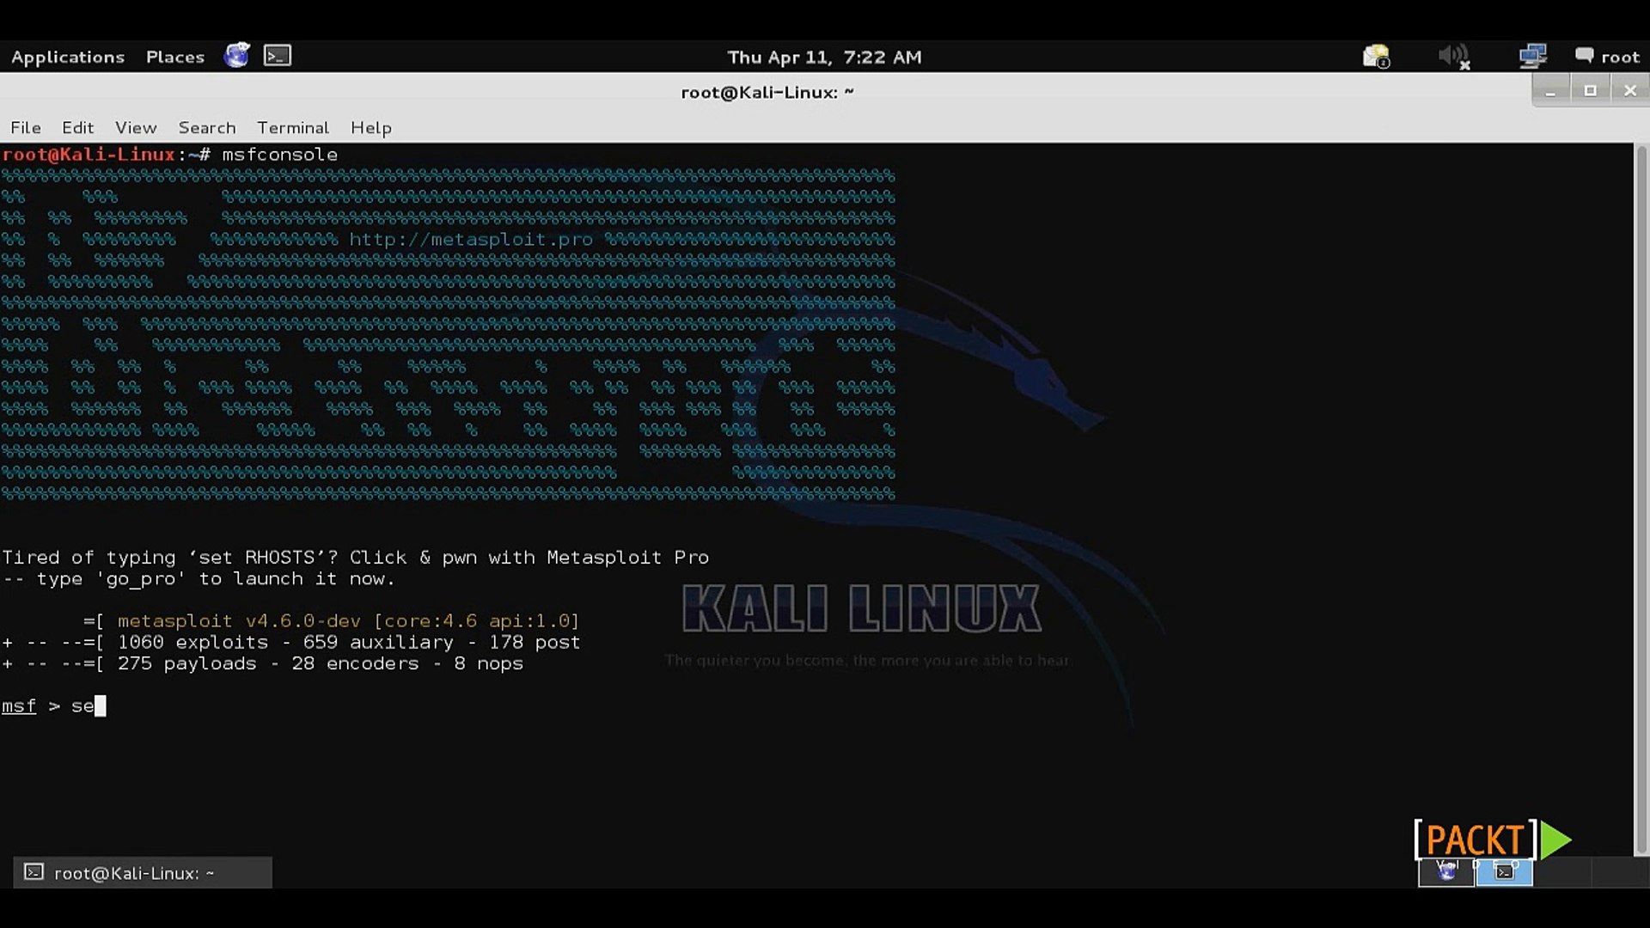Open the Edit menu
The width and height of the screenshot is (1650, 928).
pyautogui.click(x=77, y=127)
